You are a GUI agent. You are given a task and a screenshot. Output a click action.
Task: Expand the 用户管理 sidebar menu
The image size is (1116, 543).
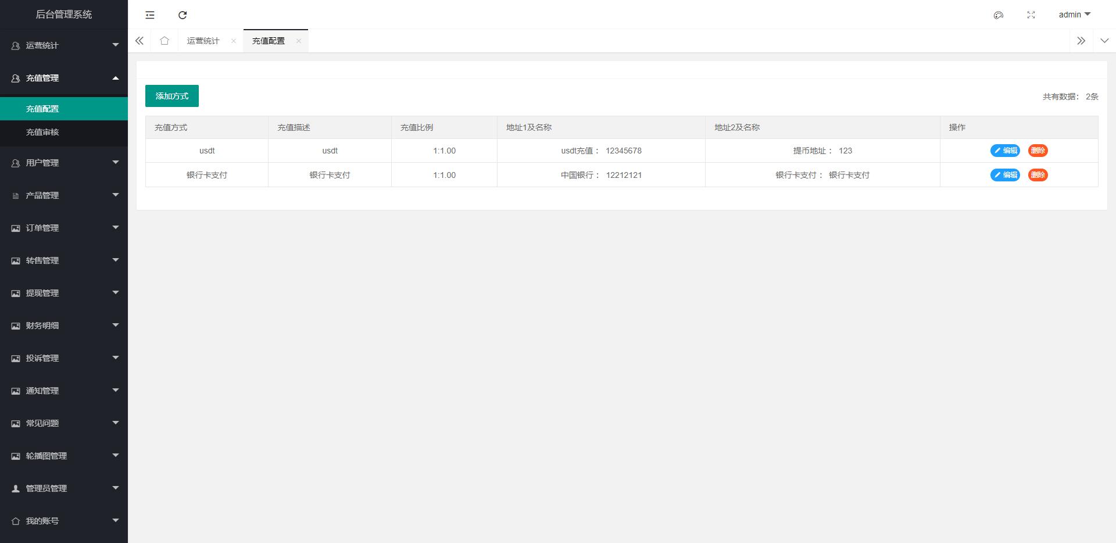coord(64,163)
